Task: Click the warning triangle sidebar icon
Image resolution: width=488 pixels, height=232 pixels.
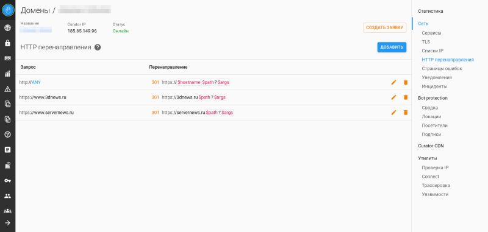Action: (x=8, y=89)
